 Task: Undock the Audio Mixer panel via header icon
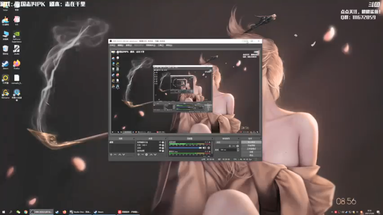point(212,139)
